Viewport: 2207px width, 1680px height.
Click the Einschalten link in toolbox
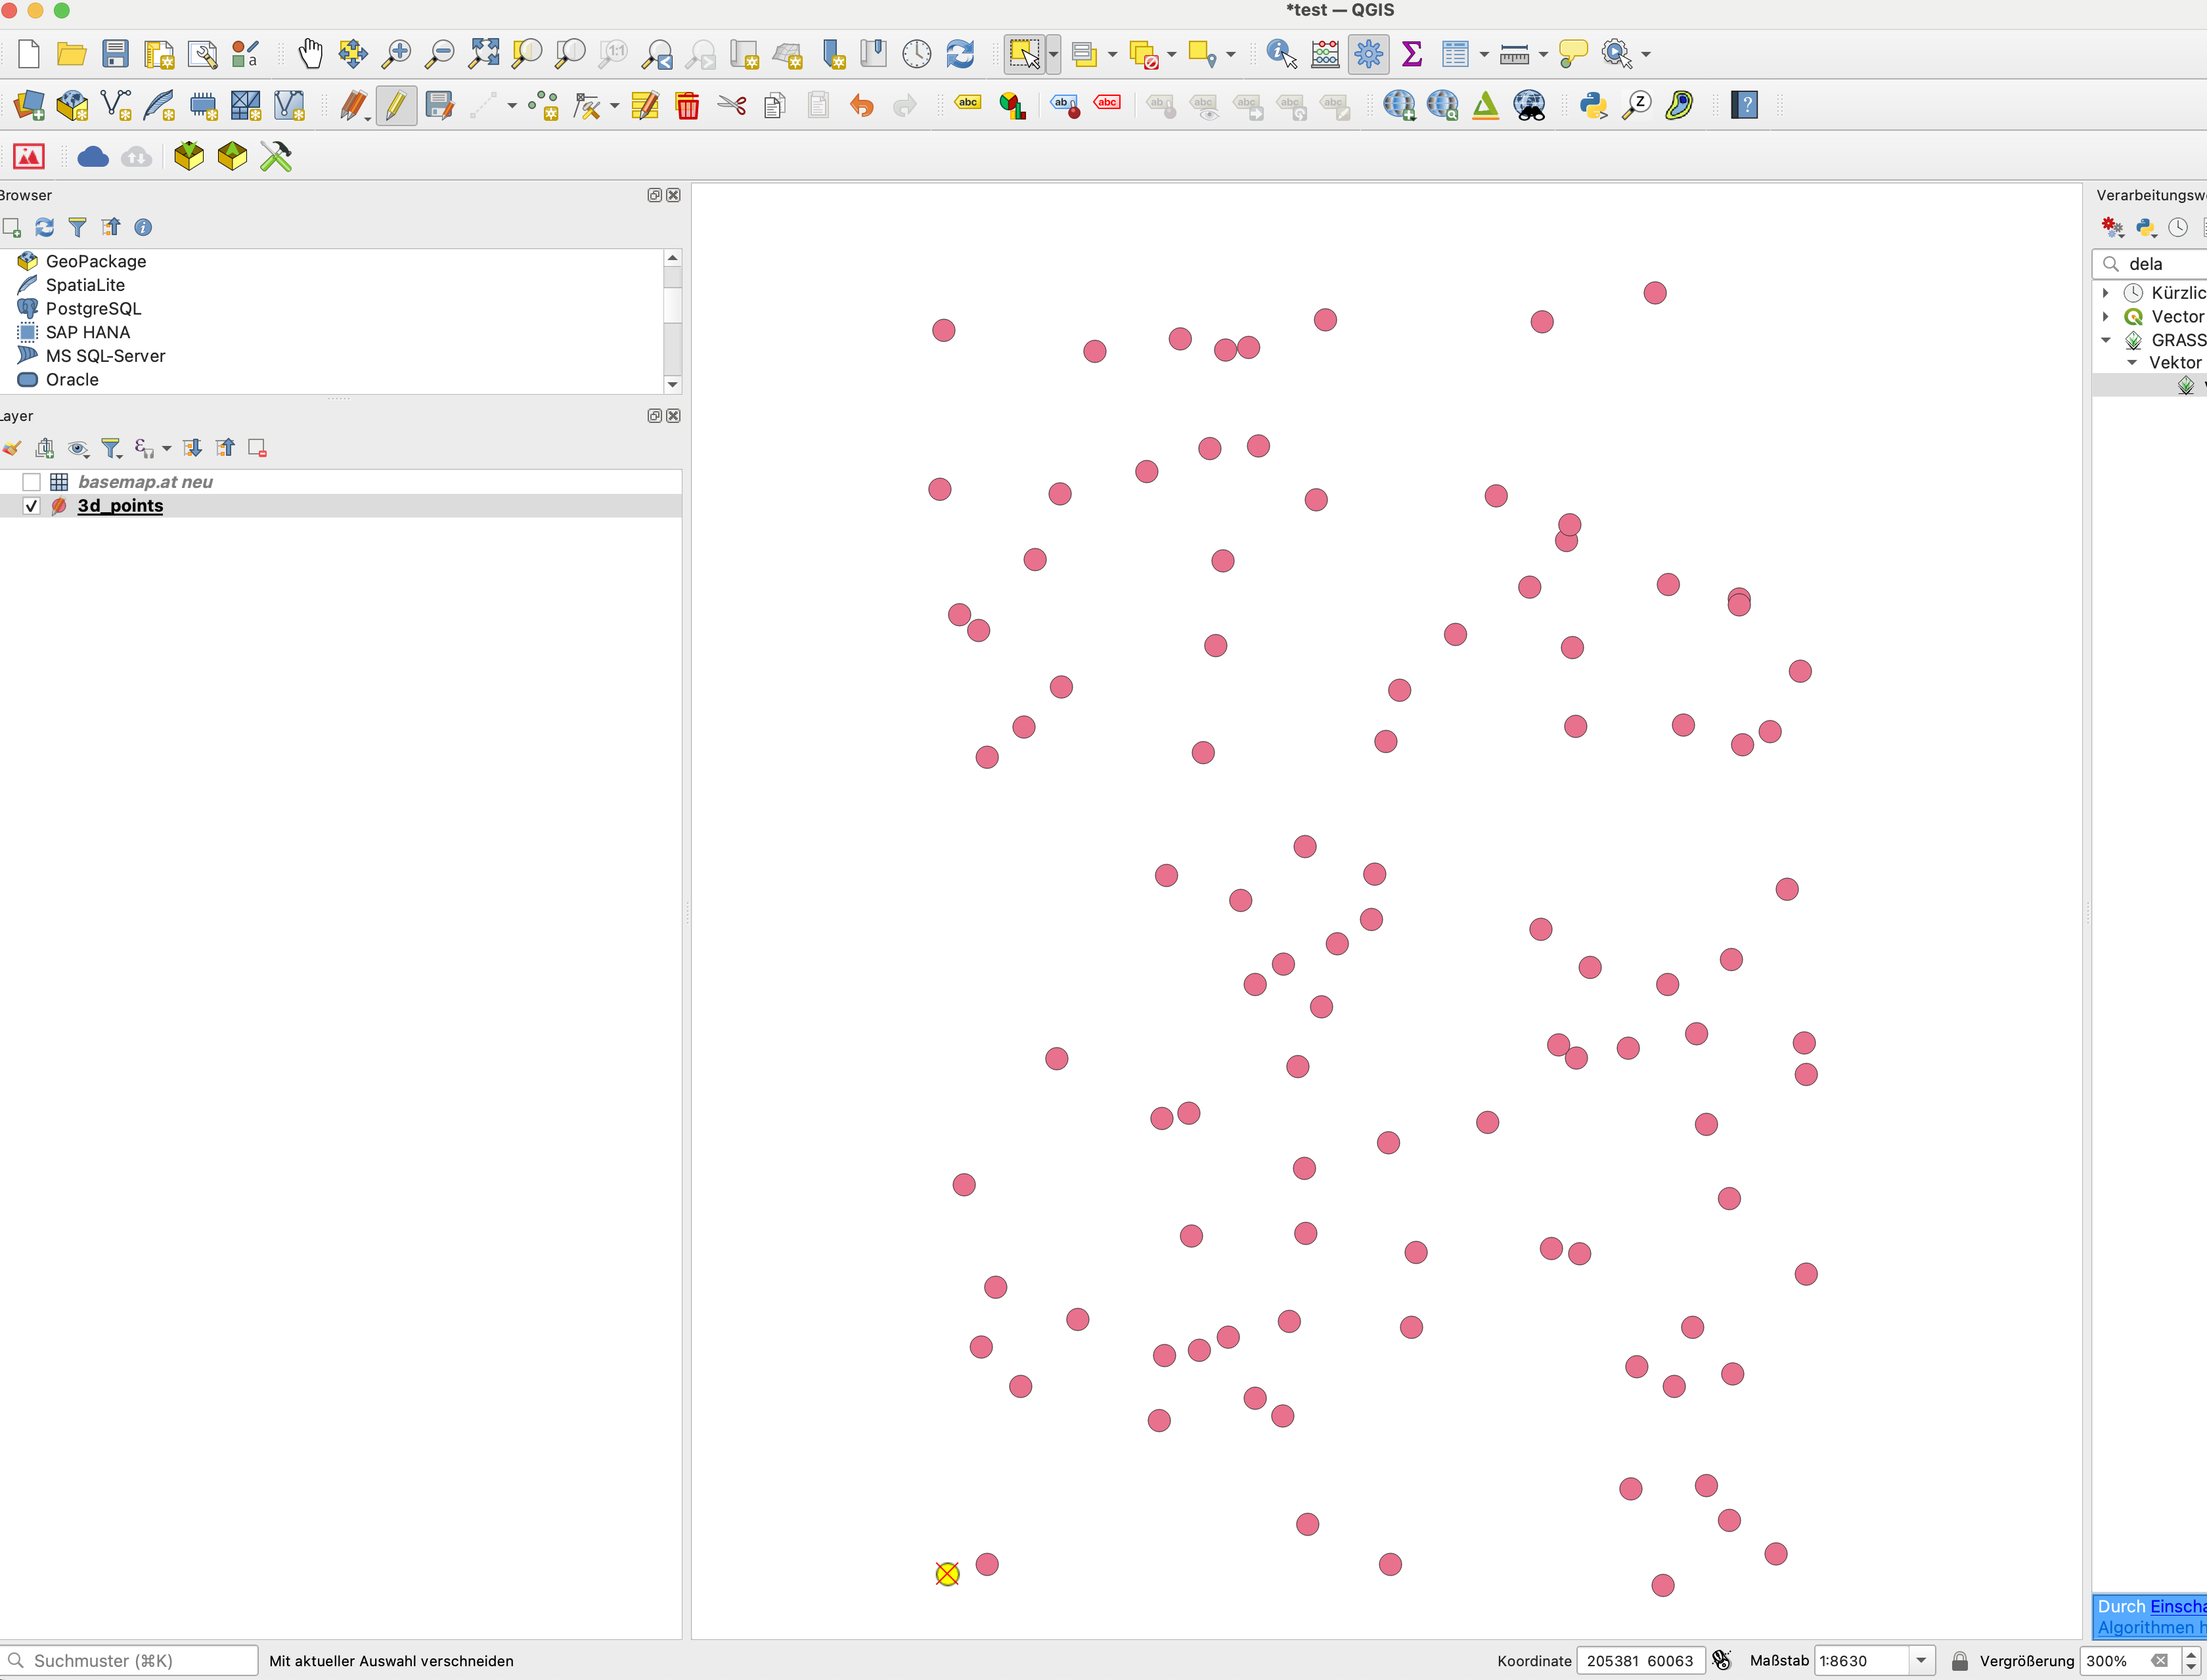pos(2178,1606)
